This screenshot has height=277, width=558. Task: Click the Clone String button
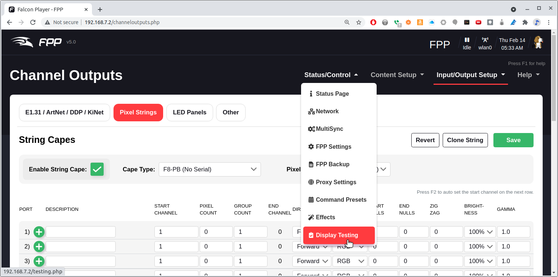click(465, 140)
